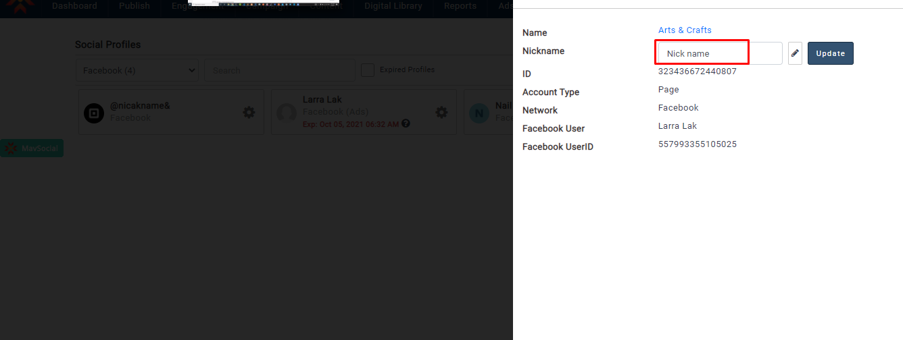Focus the profile Search box
The width and height of the screenshot is (903, 340).
pyautogui.click(x=279, y=70)
